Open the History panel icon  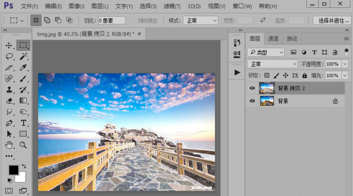pos(237,43)
